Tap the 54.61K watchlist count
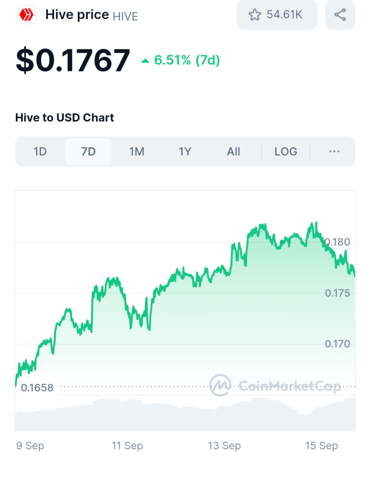The image size is (370, 488). click(285, 15)
